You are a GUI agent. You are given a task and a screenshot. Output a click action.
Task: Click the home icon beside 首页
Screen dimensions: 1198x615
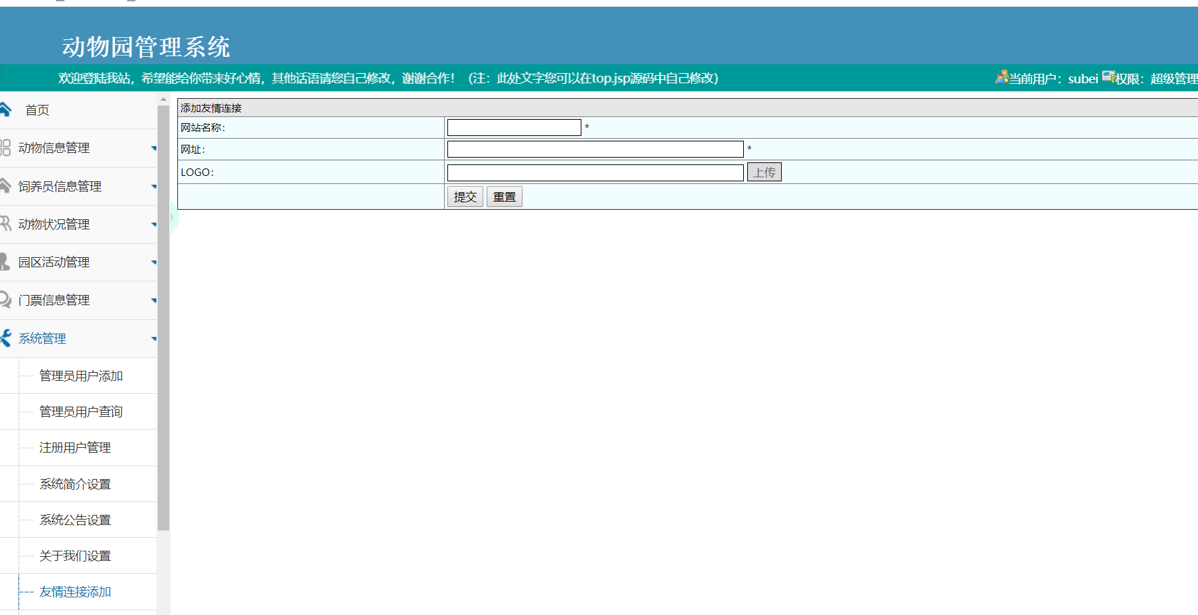pos(5,109)
